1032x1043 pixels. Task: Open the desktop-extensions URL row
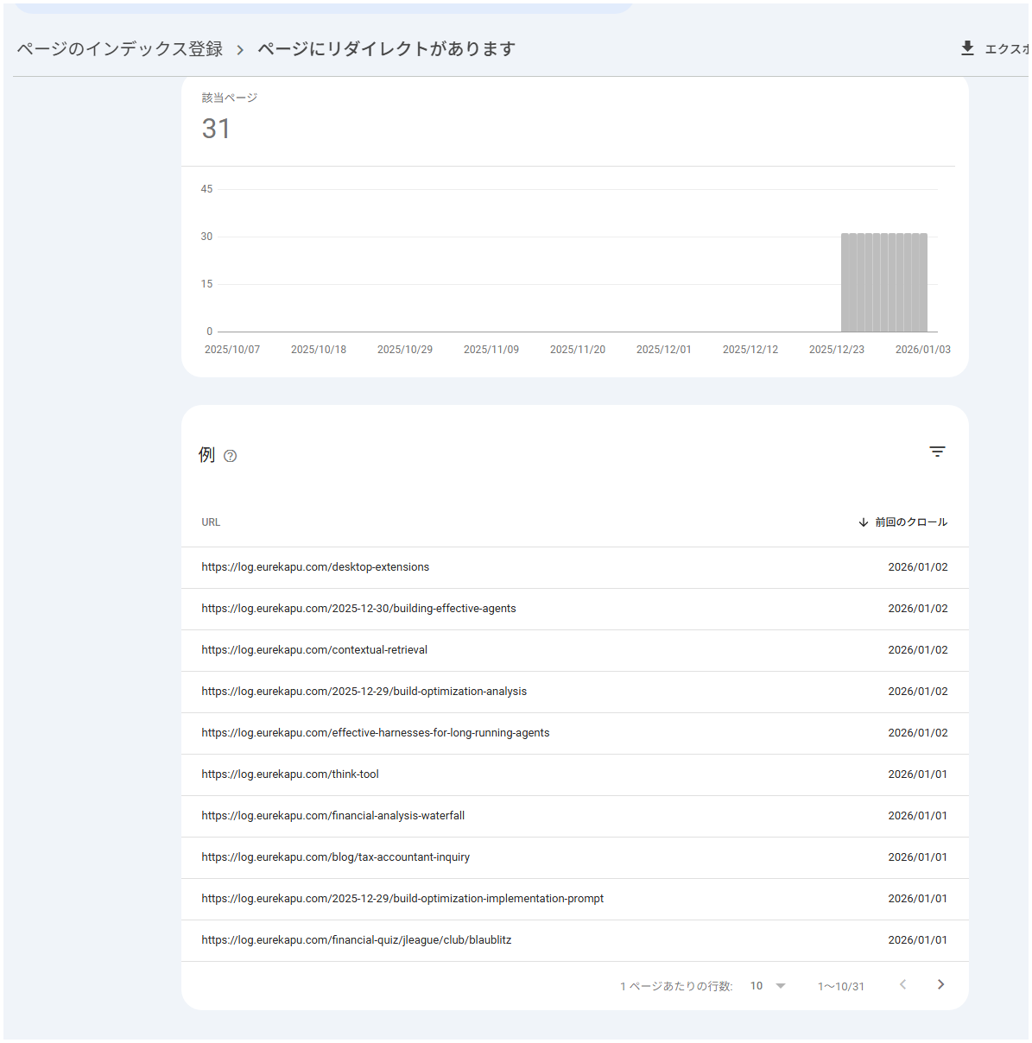[x=315, y=567]
